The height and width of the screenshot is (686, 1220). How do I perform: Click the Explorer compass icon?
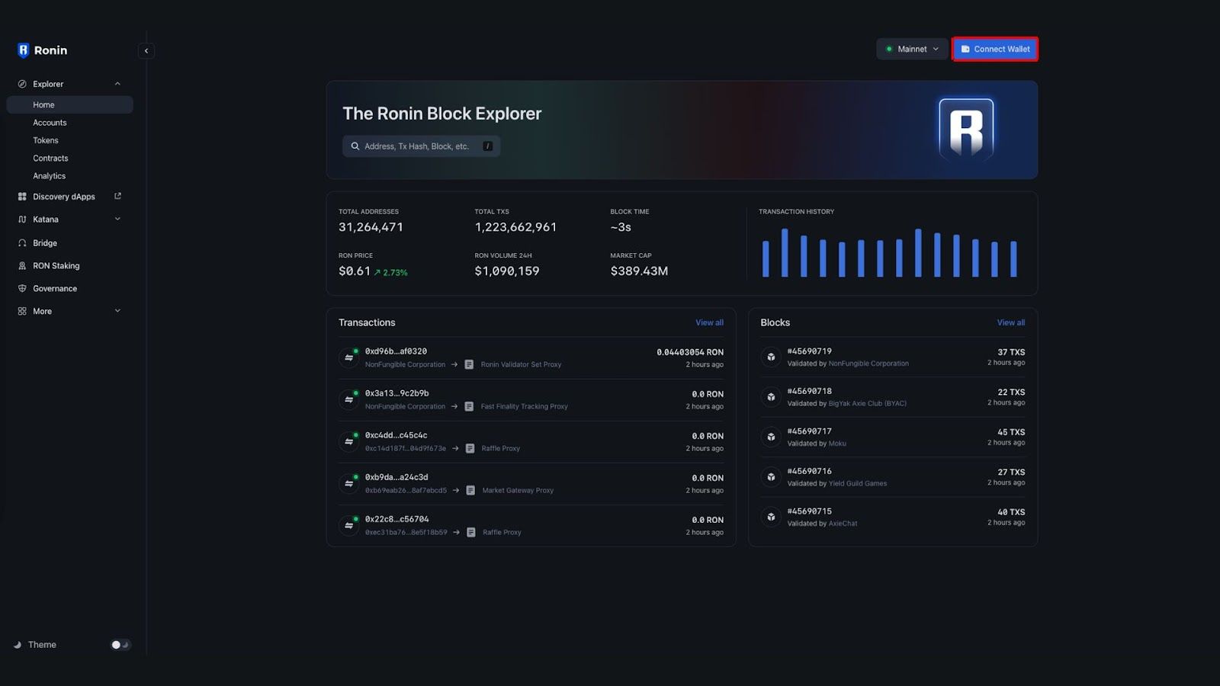22,84
